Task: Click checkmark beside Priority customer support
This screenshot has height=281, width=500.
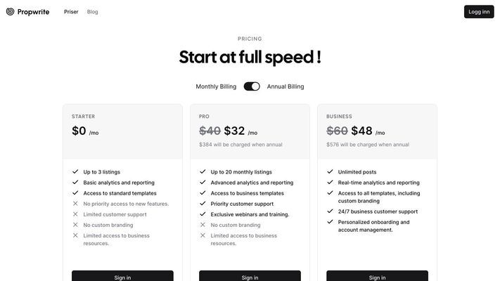Action: (x=203, y=204)
